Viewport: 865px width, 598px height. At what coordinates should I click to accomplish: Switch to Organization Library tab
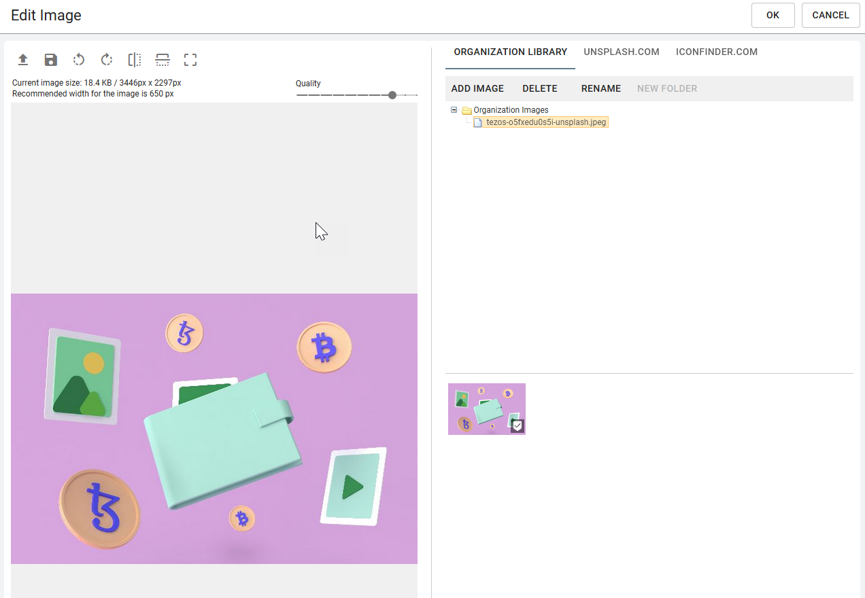pos(511,52)
